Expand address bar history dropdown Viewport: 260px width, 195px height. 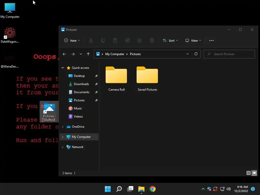click(188, 54)
